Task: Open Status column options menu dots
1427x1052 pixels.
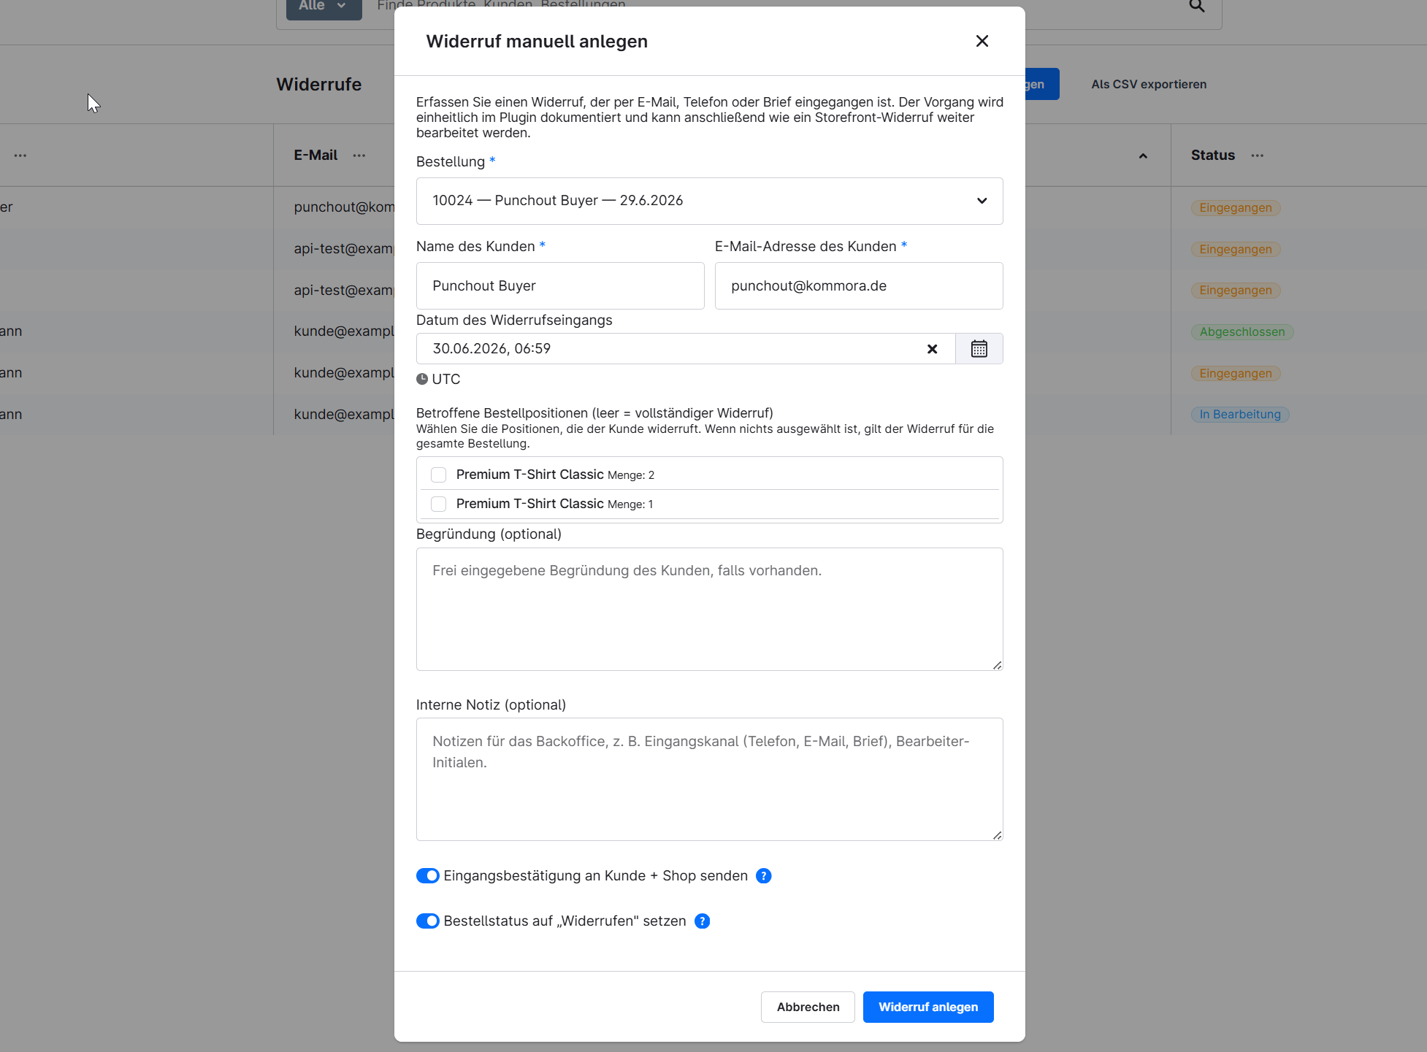Action: coord(1257,156)
